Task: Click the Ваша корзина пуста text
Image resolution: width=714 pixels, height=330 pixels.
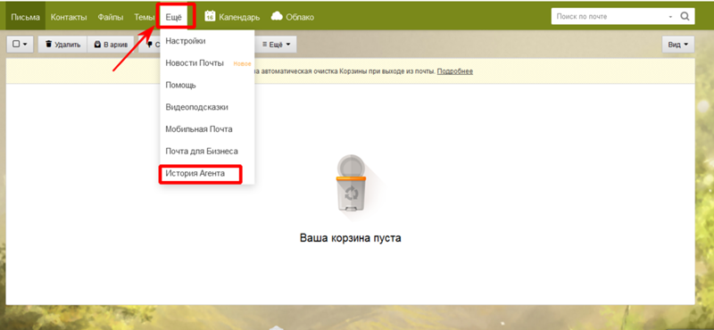Action: click(x=350, y=238)
